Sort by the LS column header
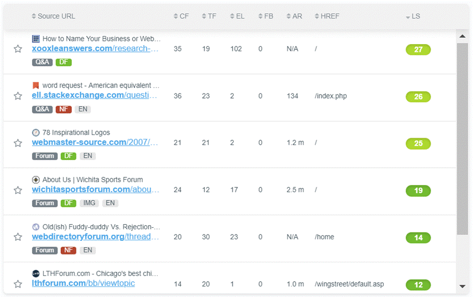473x297 pixels. coord(413,16)
